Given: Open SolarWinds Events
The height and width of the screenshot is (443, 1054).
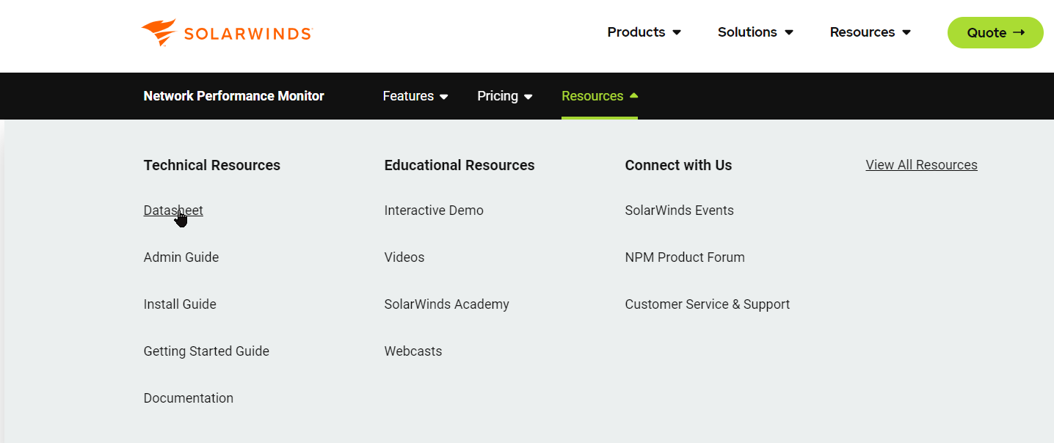Looking at the screenshot, I should 680,210.
